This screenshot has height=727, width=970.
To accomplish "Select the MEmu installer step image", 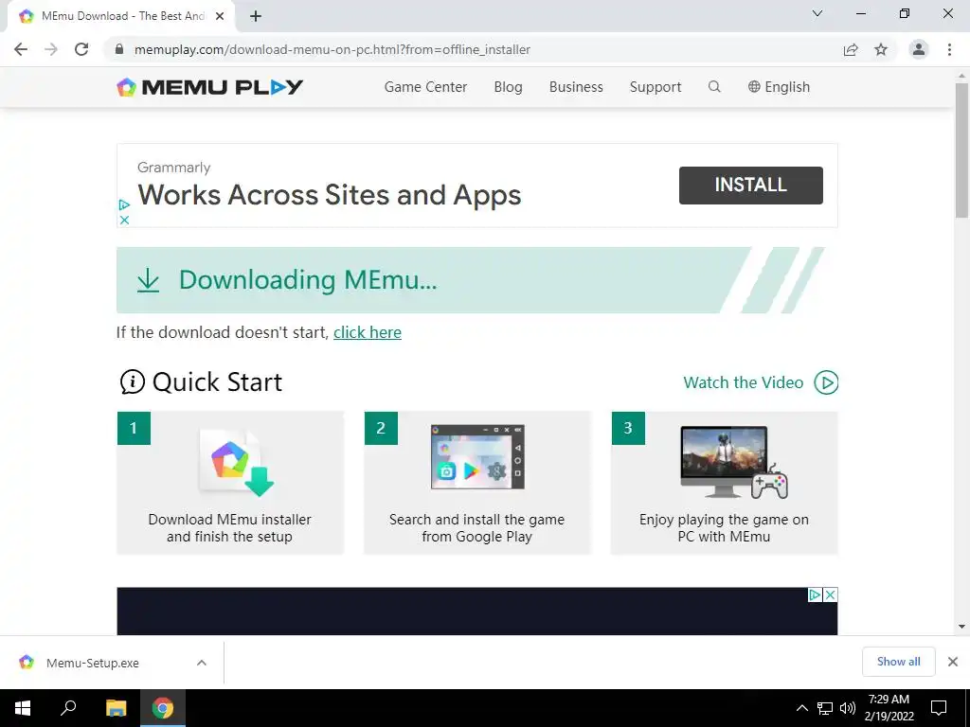I will click(x=236, y=461).
